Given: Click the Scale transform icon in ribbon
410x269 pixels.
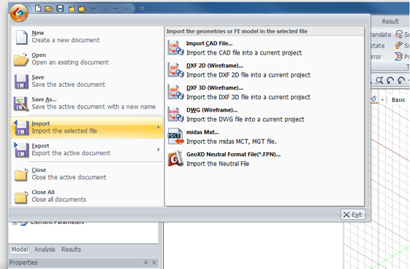Looking at the screenshot, I should tap(399, 34).
